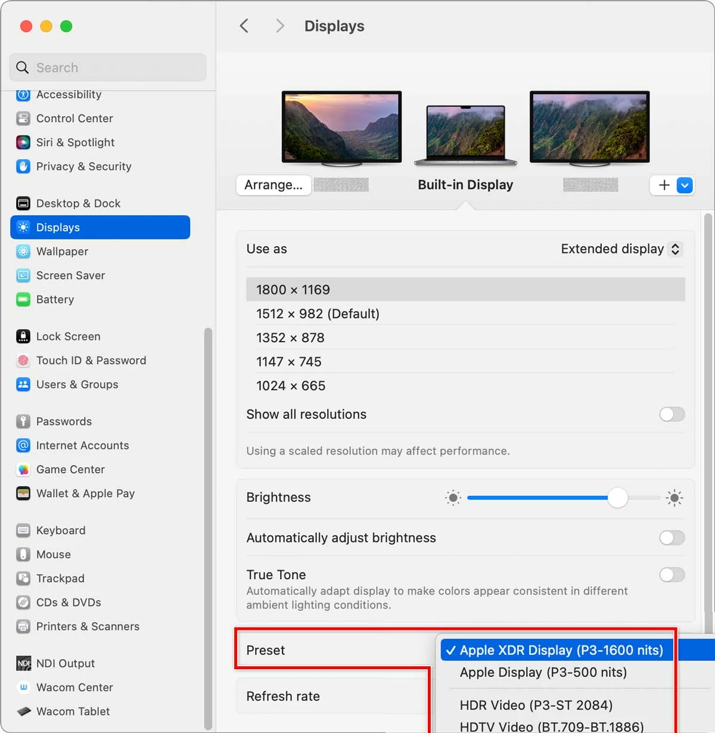Click the high brightness sun icon
The width and height of the screenshot is (715, 733).
(674, 498)
